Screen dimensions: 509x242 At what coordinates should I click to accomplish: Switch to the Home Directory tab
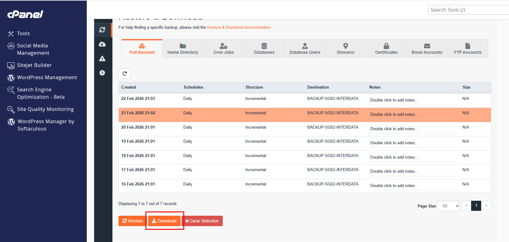click(x=183, y=49)
